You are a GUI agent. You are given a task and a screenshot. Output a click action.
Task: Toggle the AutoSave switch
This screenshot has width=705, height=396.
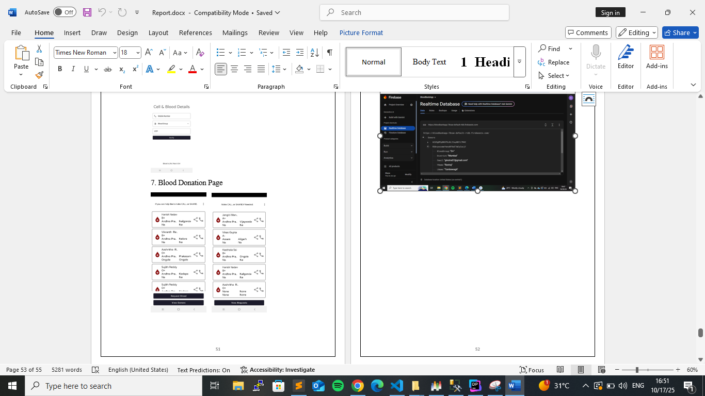[x=65, y=12]
